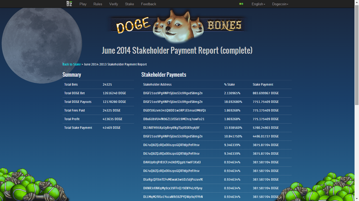Click the 18.692680% stake cell

(x=233, y=102)
